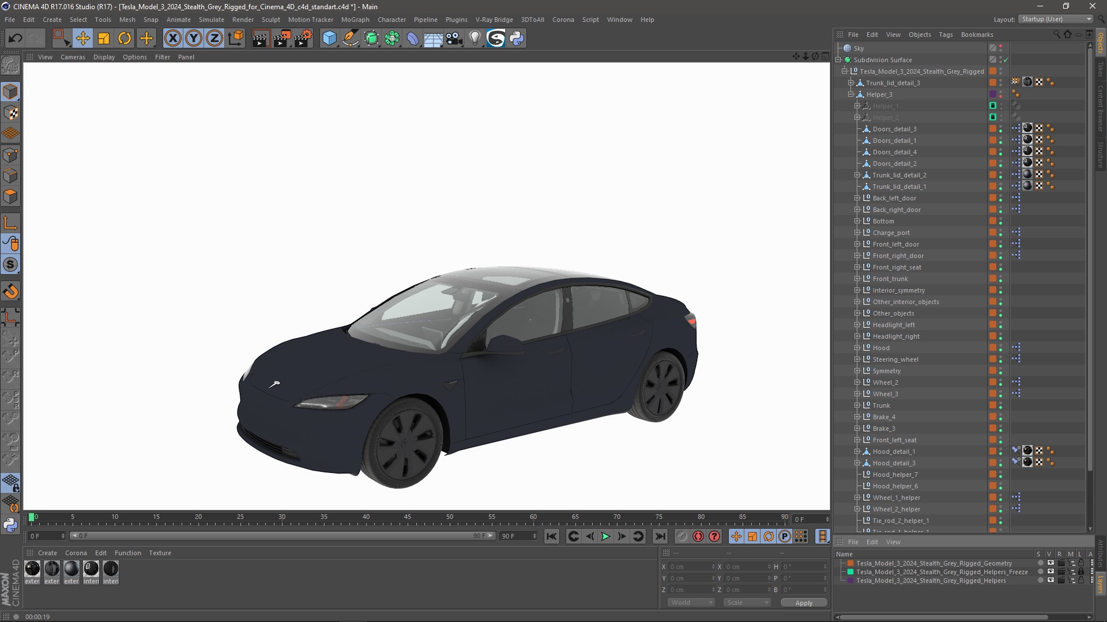Click the Python icon in left toolbar

pyautogui.click(x=10, y=525)
